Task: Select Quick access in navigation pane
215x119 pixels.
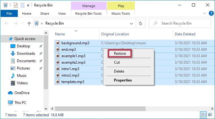Action: pyautogui.click(x=22, y=39)
